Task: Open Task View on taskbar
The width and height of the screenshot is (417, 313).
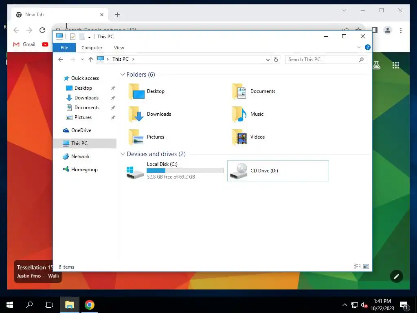Action: tap(49, 305)
